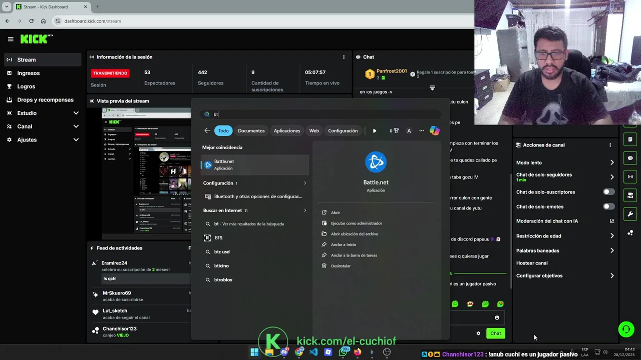Open Configurar objetivos options arrow

(612, 275)
